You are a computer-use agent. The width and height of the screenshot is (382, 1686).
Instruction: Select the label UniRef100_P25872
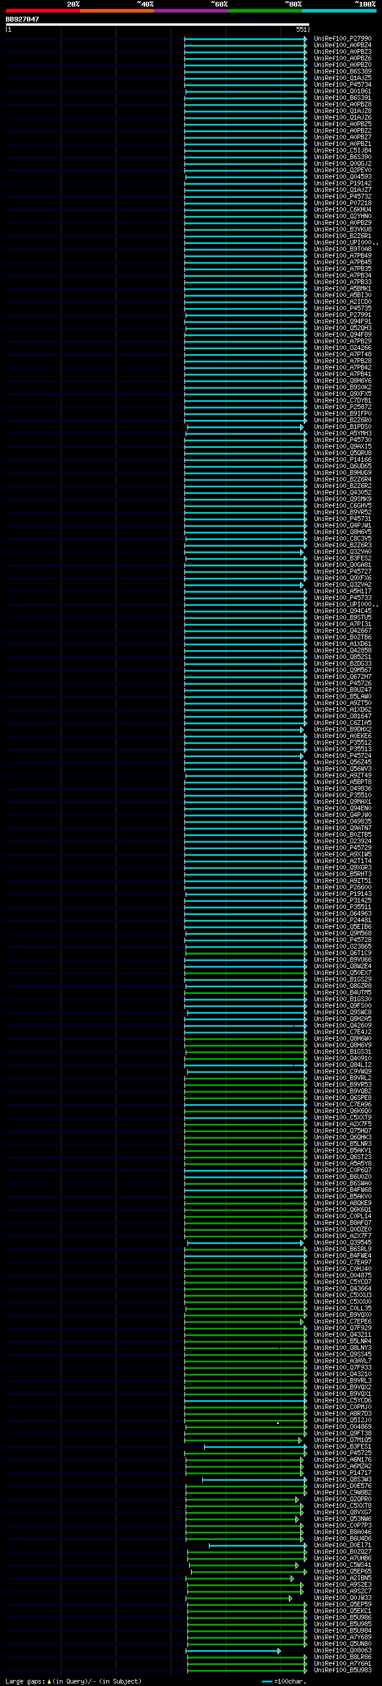[x=343, y=407]
